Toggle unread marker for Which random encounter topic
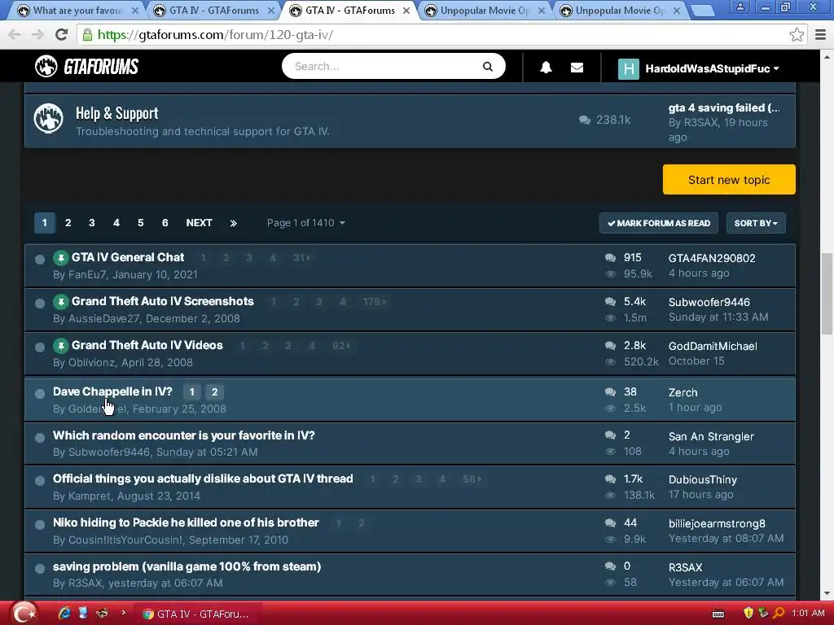The height and width of the screenshot is (625, 834). tap(39, 438)
